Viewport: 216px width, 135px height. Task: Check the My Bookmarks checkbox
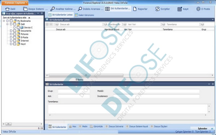tap(11, 21)
